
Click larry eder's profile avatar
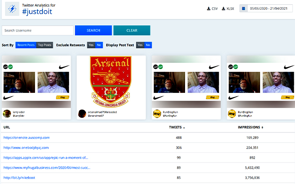click(x=7, y=114)
